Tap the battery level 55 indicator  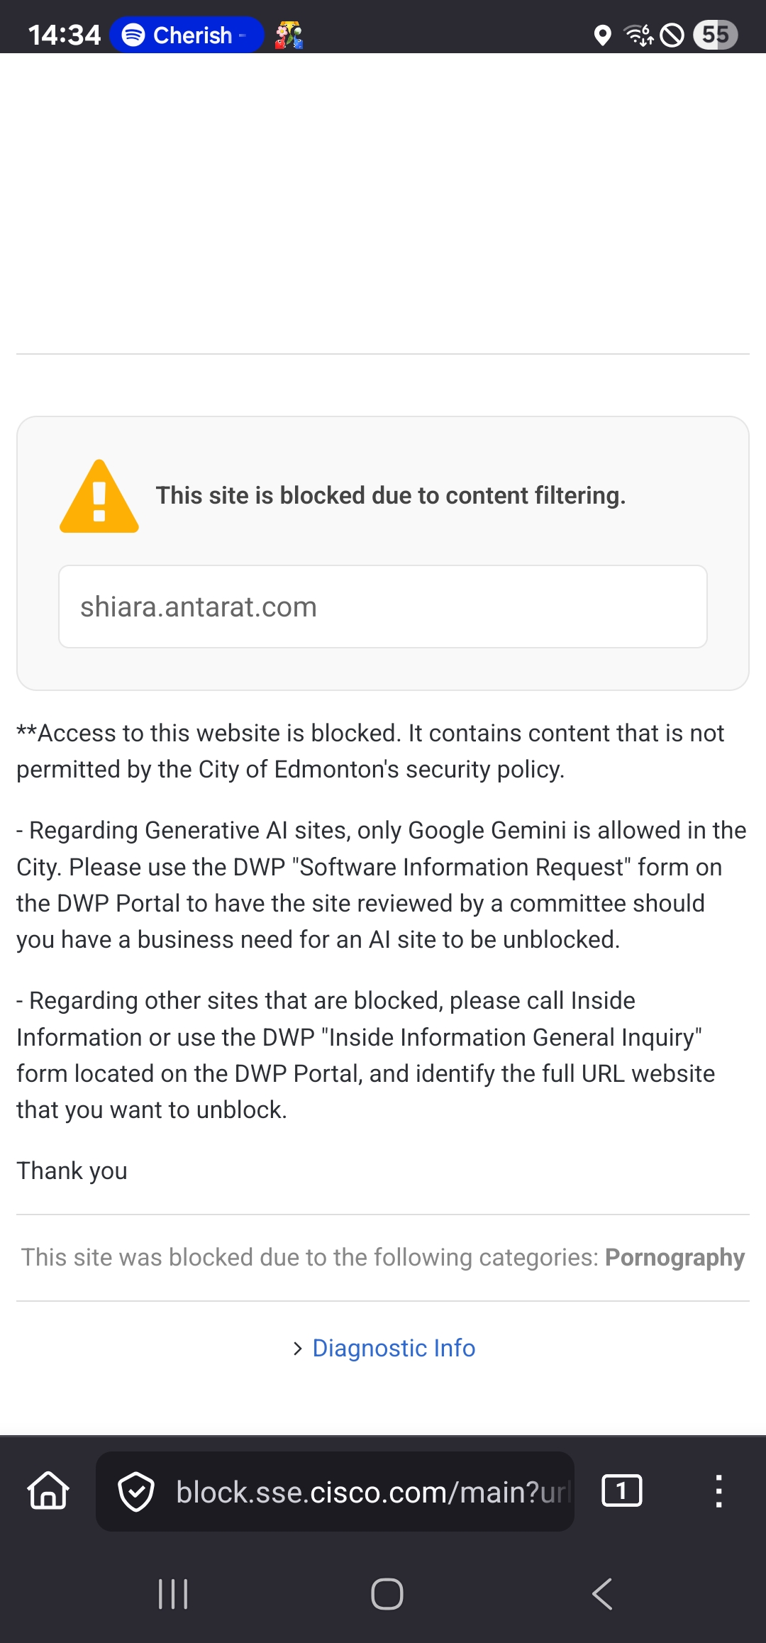pos(715,35)
